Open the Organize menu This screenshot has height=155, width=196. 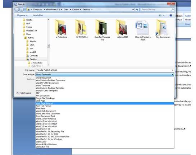[x=22, y=15]
